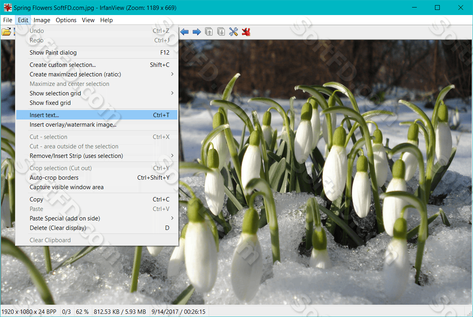Click the 1920 x 1080 x 24 BPP status text

29,312
